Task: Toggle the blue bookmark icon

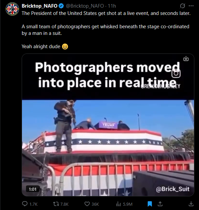Action: [x=150, y=204]
